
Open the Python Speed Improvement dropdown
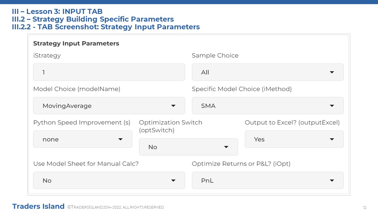(83, 139)
